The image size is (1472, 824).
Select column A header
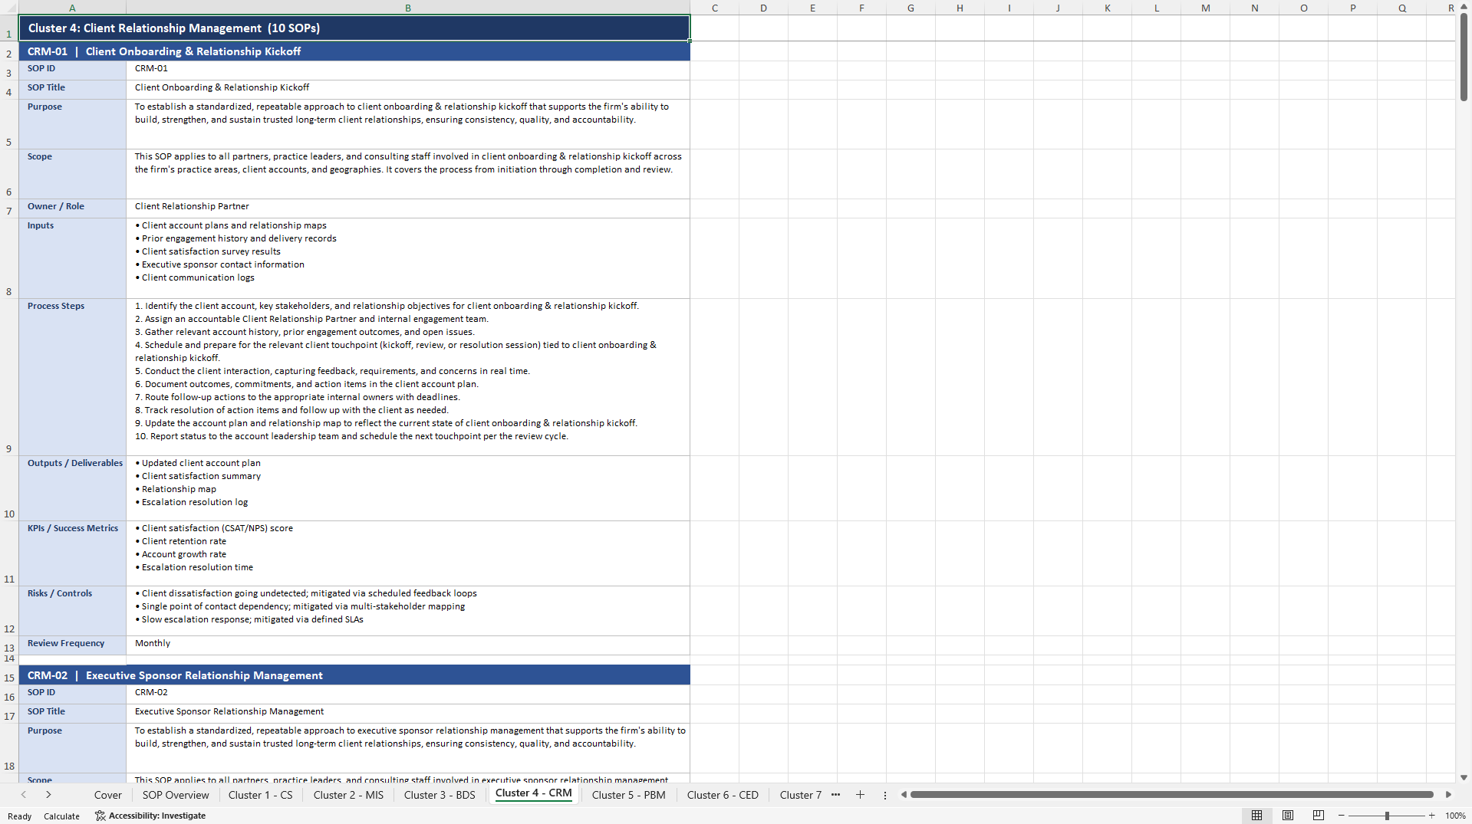72,8
